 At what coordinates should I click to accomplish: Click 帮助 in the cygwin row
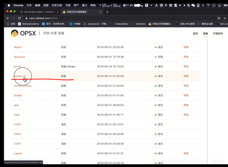186,153
